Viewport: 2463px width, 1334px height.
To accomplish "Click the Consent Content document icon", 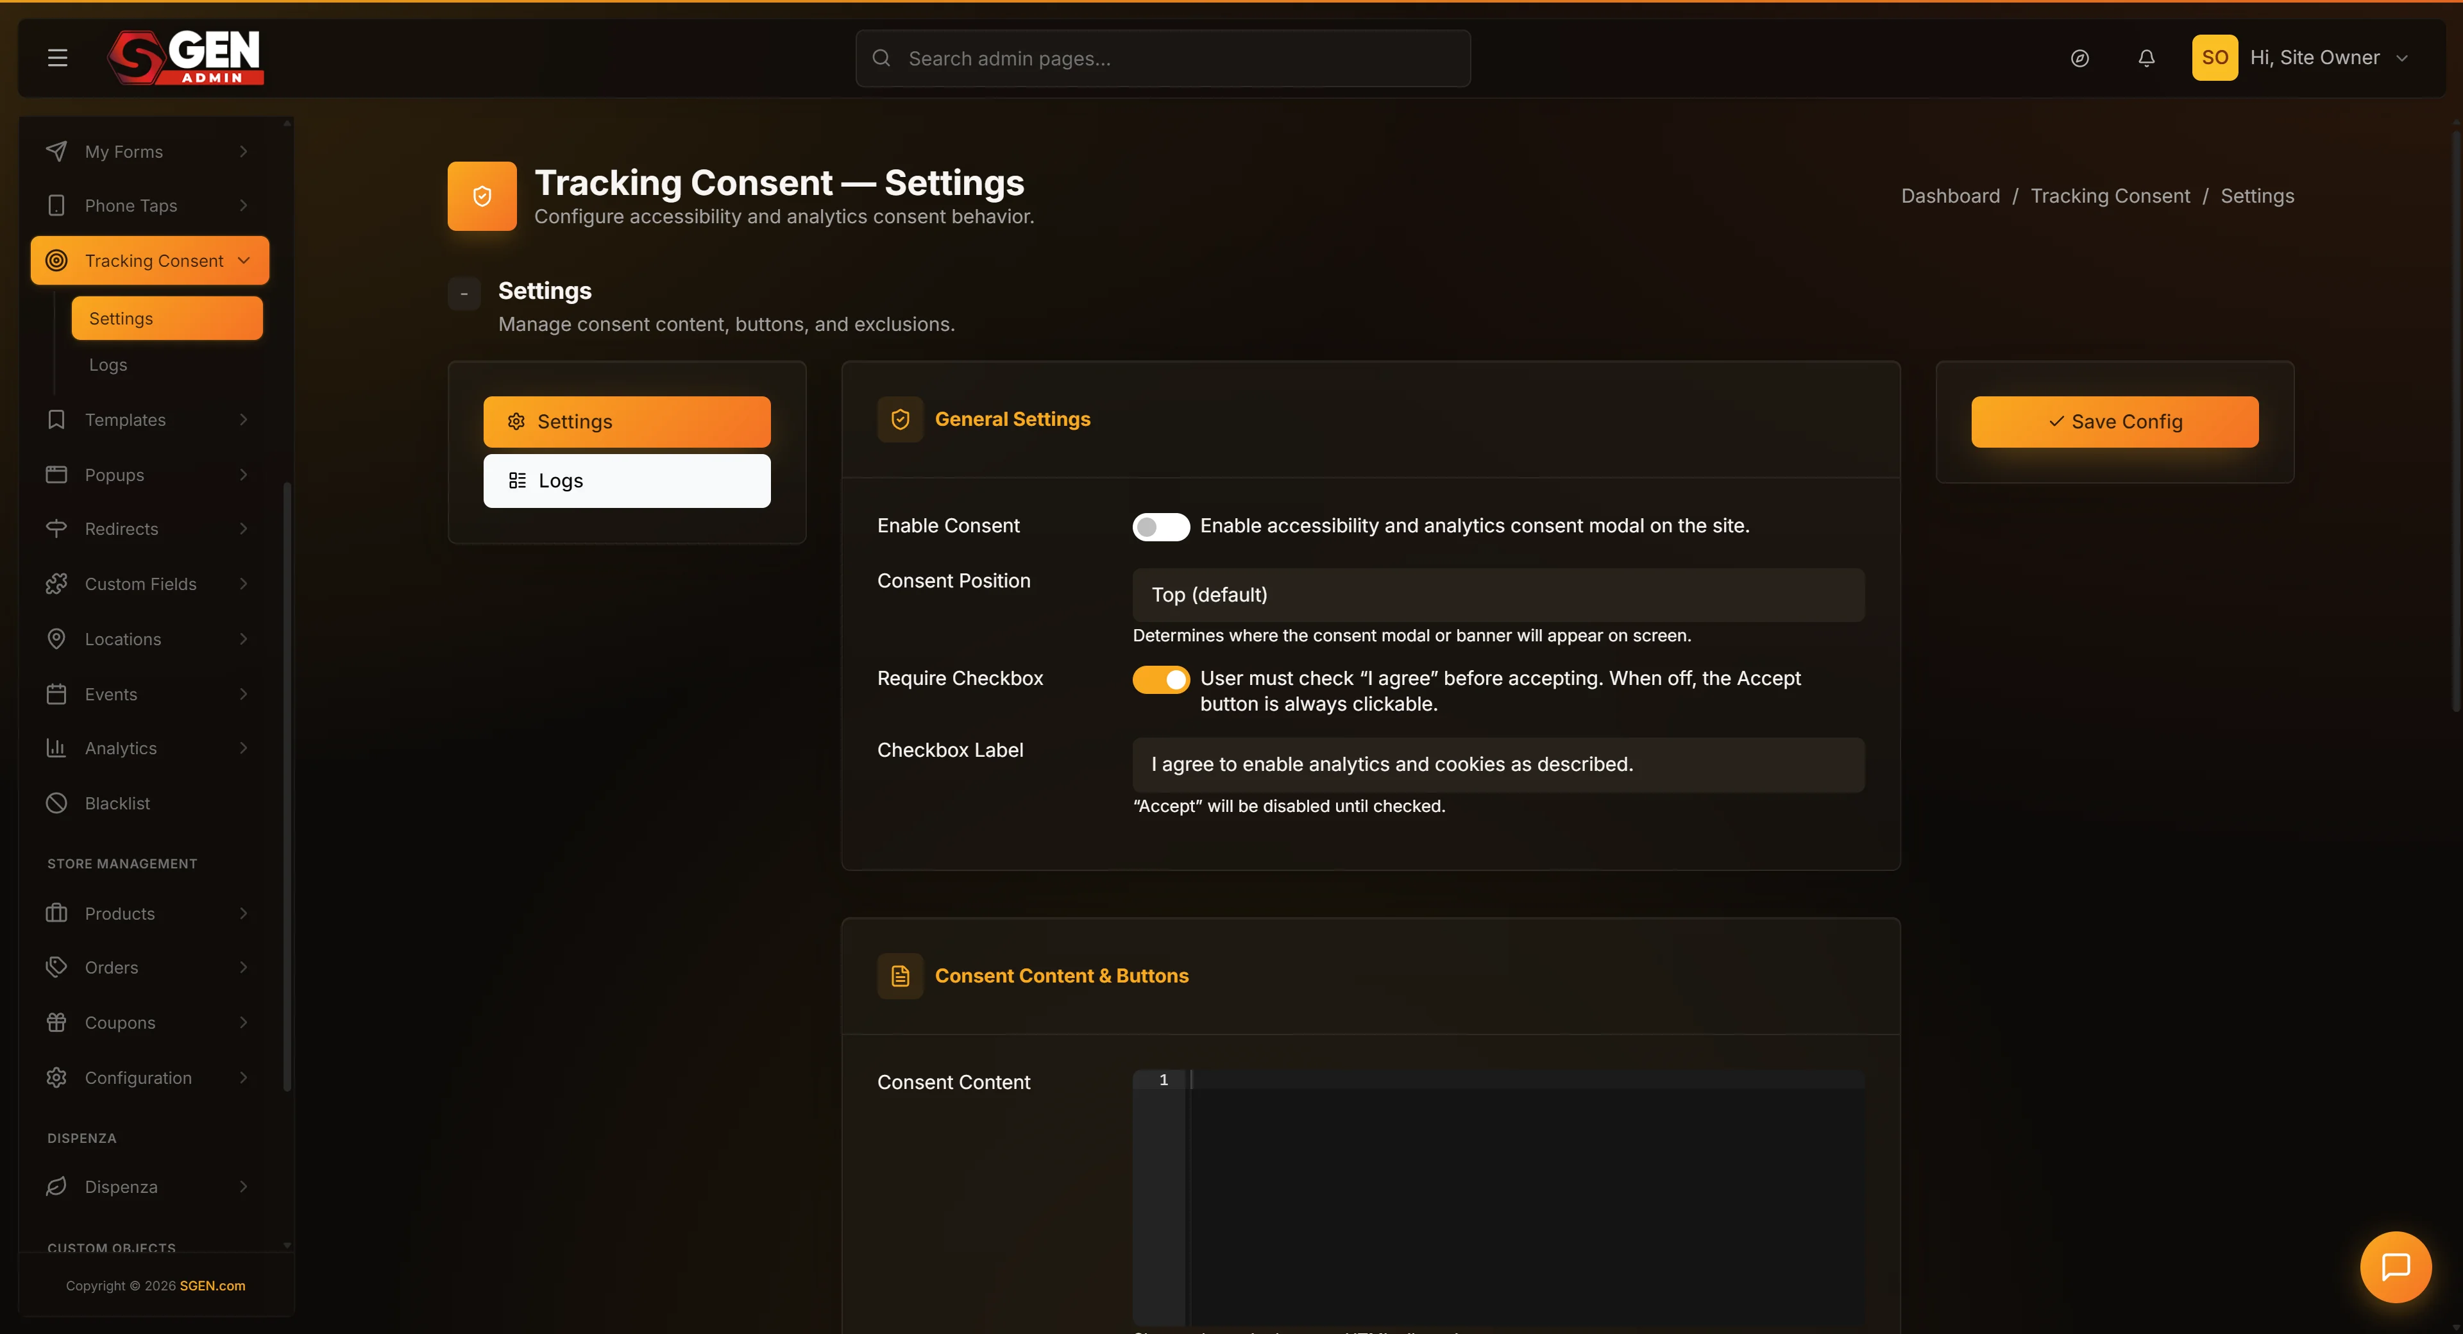I will tap(900, 975).
